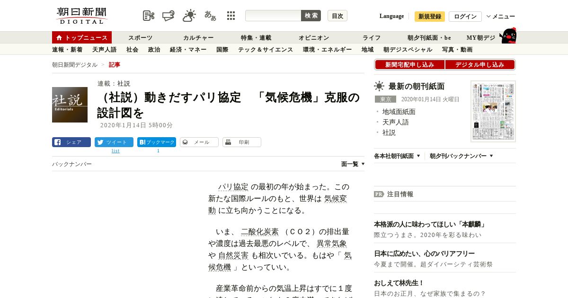Click the 異常気象 keyword link
The image size is (568, 298).
click(x=332, y=244)
